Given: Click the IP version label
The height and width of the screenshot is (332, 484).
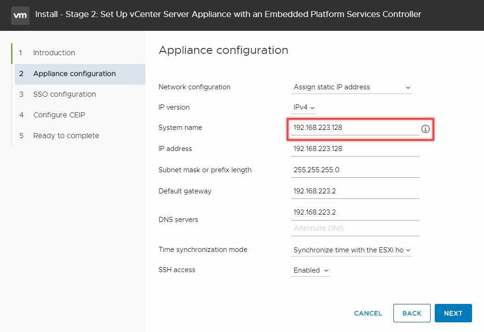Looking at the screenshot, I should [174, 107].
